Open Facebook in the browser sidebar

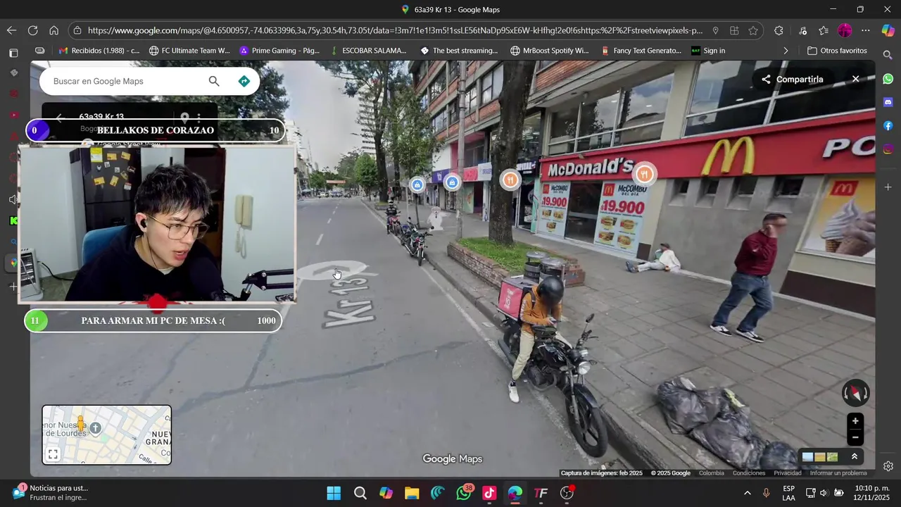888,125
